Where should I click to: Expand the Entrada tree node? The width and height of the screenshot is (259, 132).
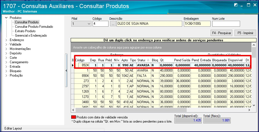pyautogui.click(x=6, y=67)
